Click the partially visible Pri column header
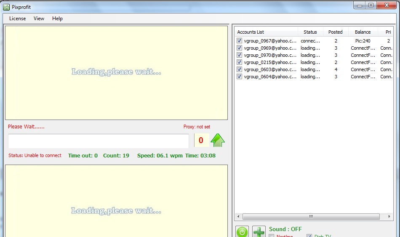Image resolution: width=400 pixels, height=237 pixels. point(385,32)
